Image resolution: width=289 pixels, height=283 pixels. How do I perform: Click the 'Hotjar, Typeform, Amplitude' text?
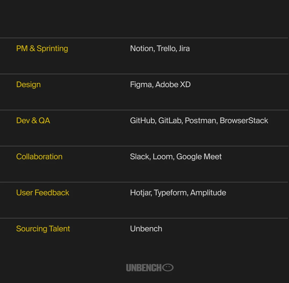(178, 193)
